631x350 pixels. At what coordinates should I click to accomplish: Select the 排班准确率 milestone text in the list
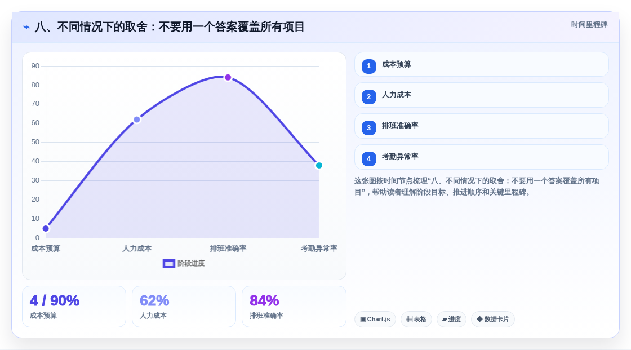pyautogui.click(x=400, y=126)
